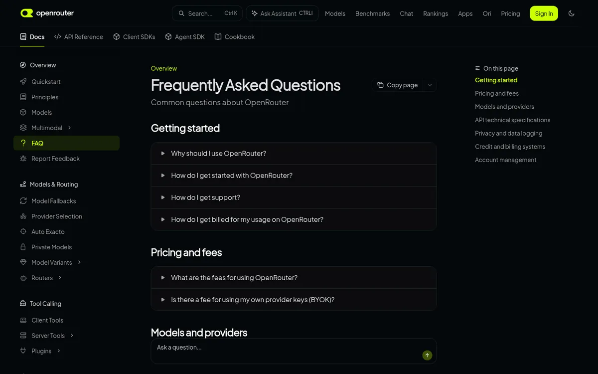Click the Principles document icon
This screenshot has height=374, width=598.
pyautogui.click(x=23, y=97)
